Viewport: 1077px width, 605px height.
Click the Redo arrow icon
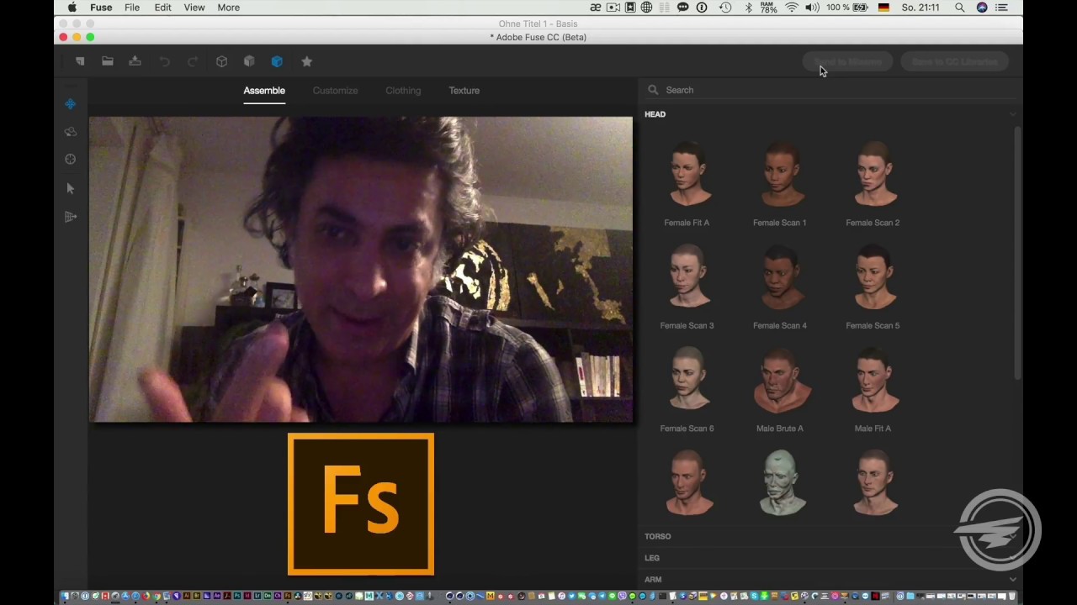pos(193,61)
